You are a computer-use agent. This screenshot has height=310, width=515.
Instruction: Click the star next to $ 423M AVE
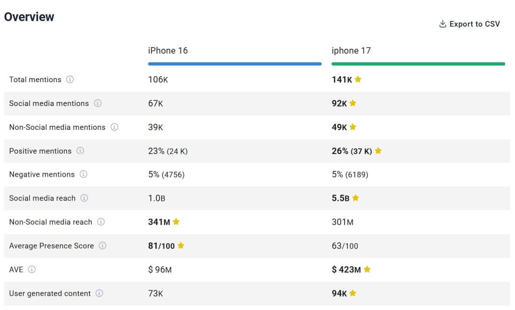coord(367,269)
